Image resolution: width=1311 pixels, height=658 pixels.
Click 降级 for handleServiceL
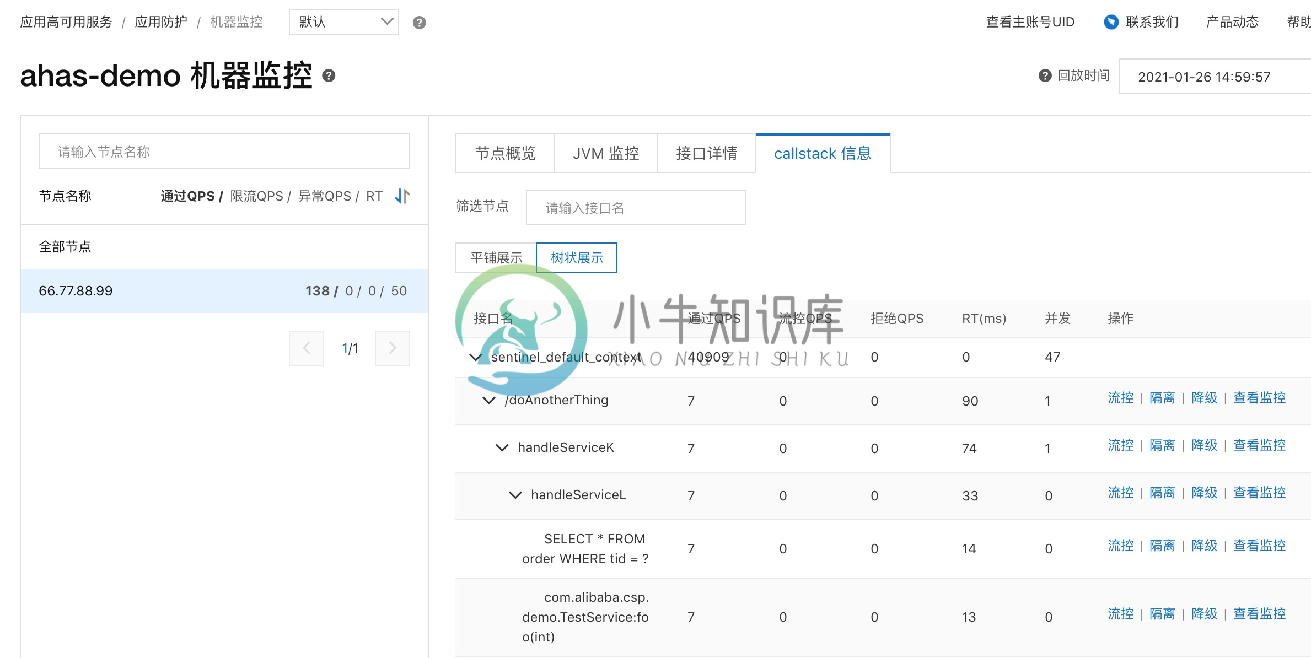tap(1205, 493)
